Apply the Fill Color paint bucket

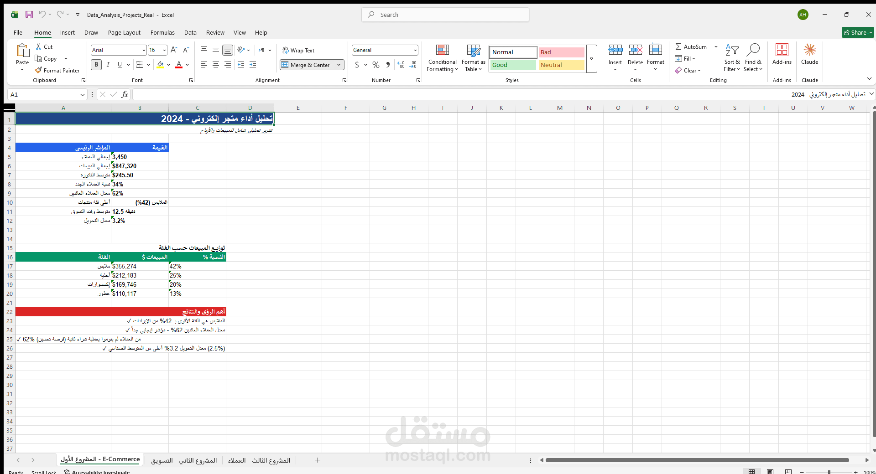(160, 65)
